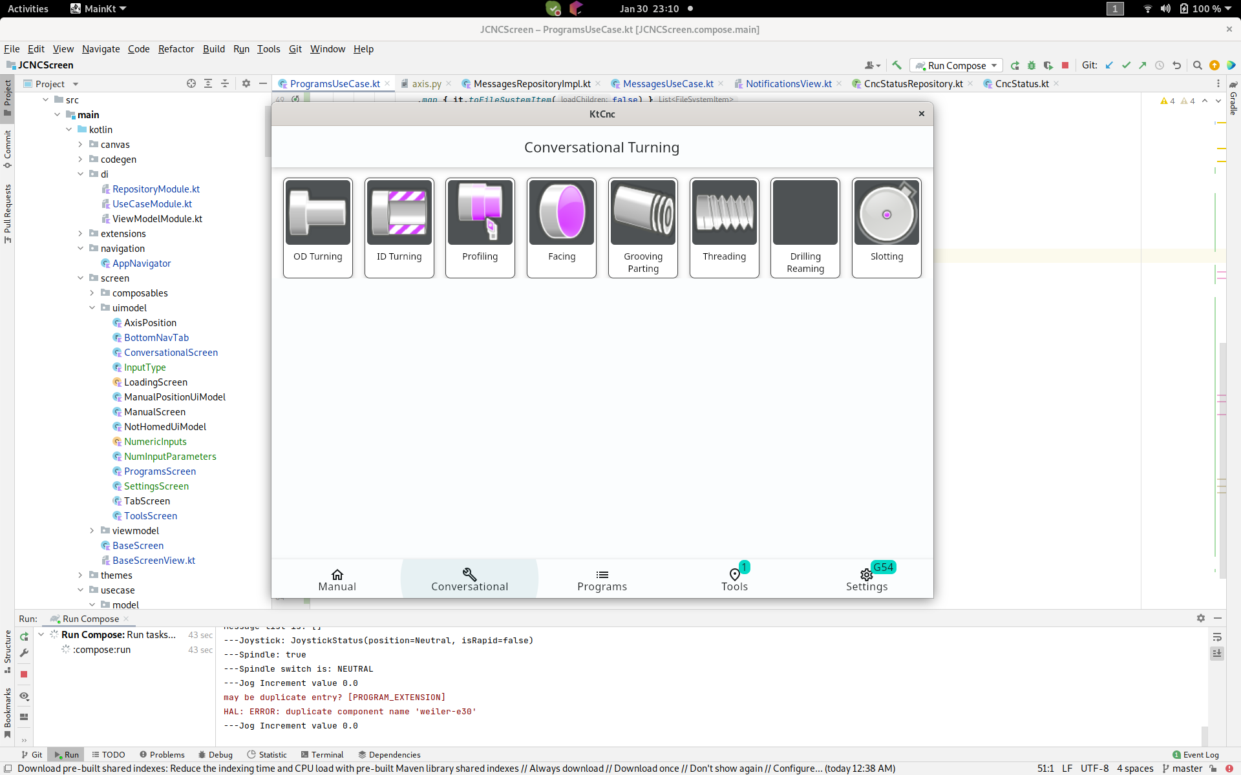1241x775 pixels.
Task: Toggle soft-wrap in Run console
Action: 1217,637
